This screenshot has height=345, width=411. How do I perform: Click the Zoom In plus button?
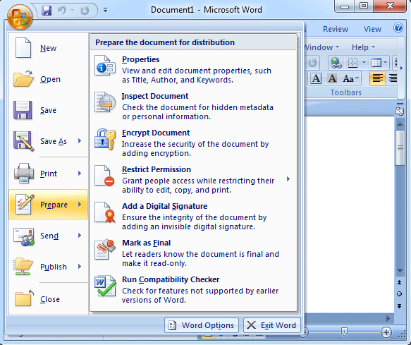(386, 332)
